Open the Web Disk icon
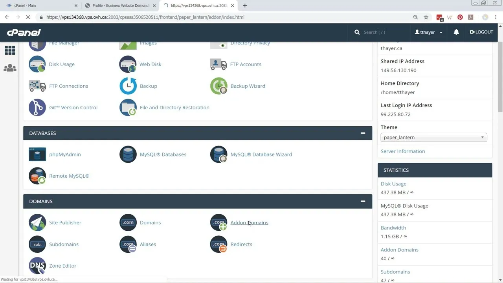The image size is (503, 283). [x=128, y=64]
